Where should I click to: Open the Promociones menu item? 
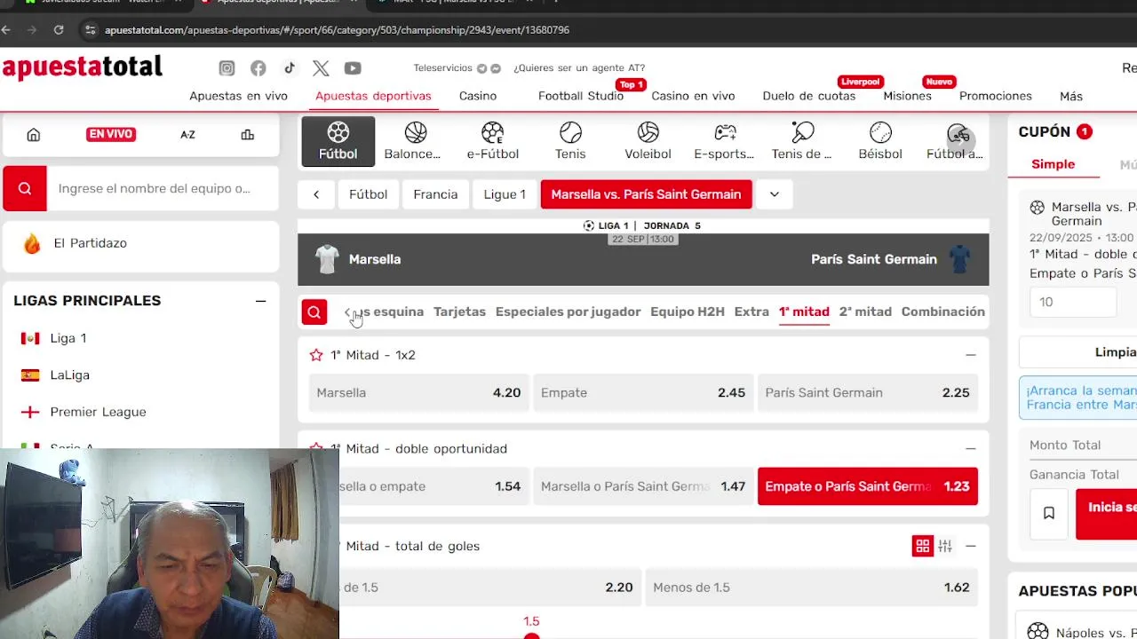pyautogui.click(x=996, y=96)
